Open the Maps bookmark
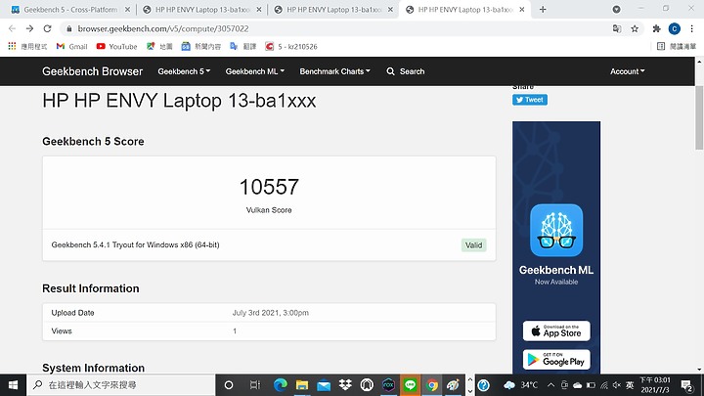Screen dimensions: 704x396 pos(159,46)
